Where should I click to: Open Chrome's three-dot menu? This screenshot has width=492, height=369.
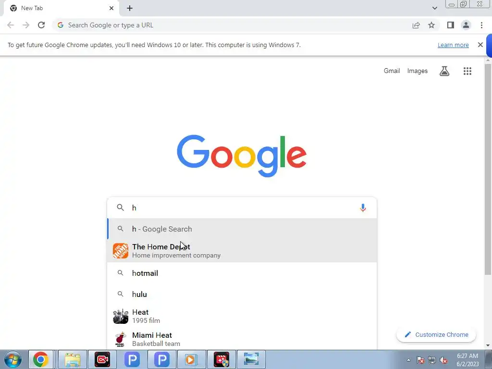coord(481,25)
